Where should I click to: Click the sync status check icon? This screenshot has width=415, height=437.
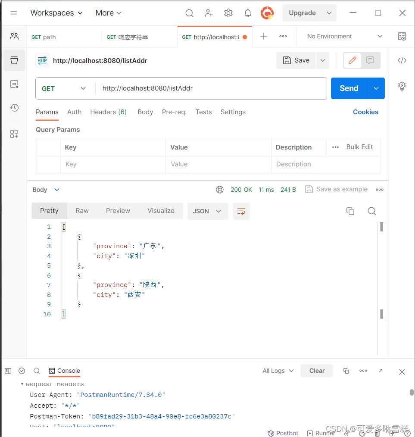click(x=22, y=371)
